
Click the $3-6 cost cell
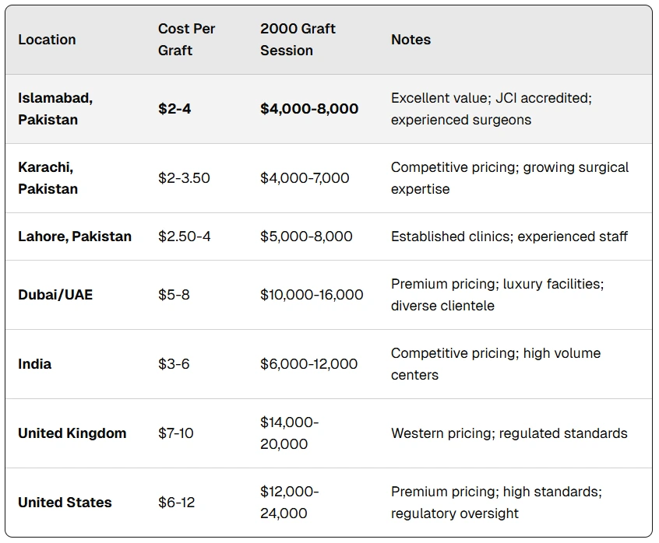click(174, 364)
